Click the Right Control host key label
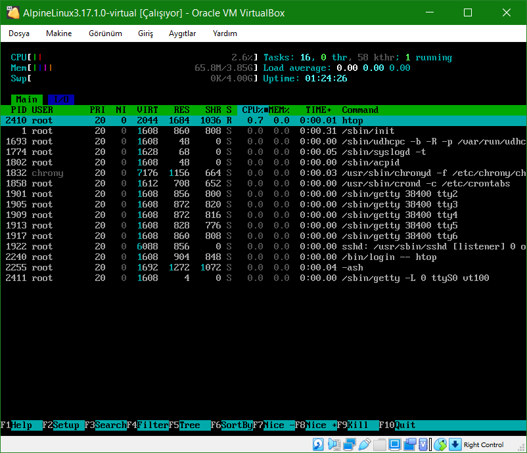This screenshot has height=453, width=527. click(x=484, y=444)
